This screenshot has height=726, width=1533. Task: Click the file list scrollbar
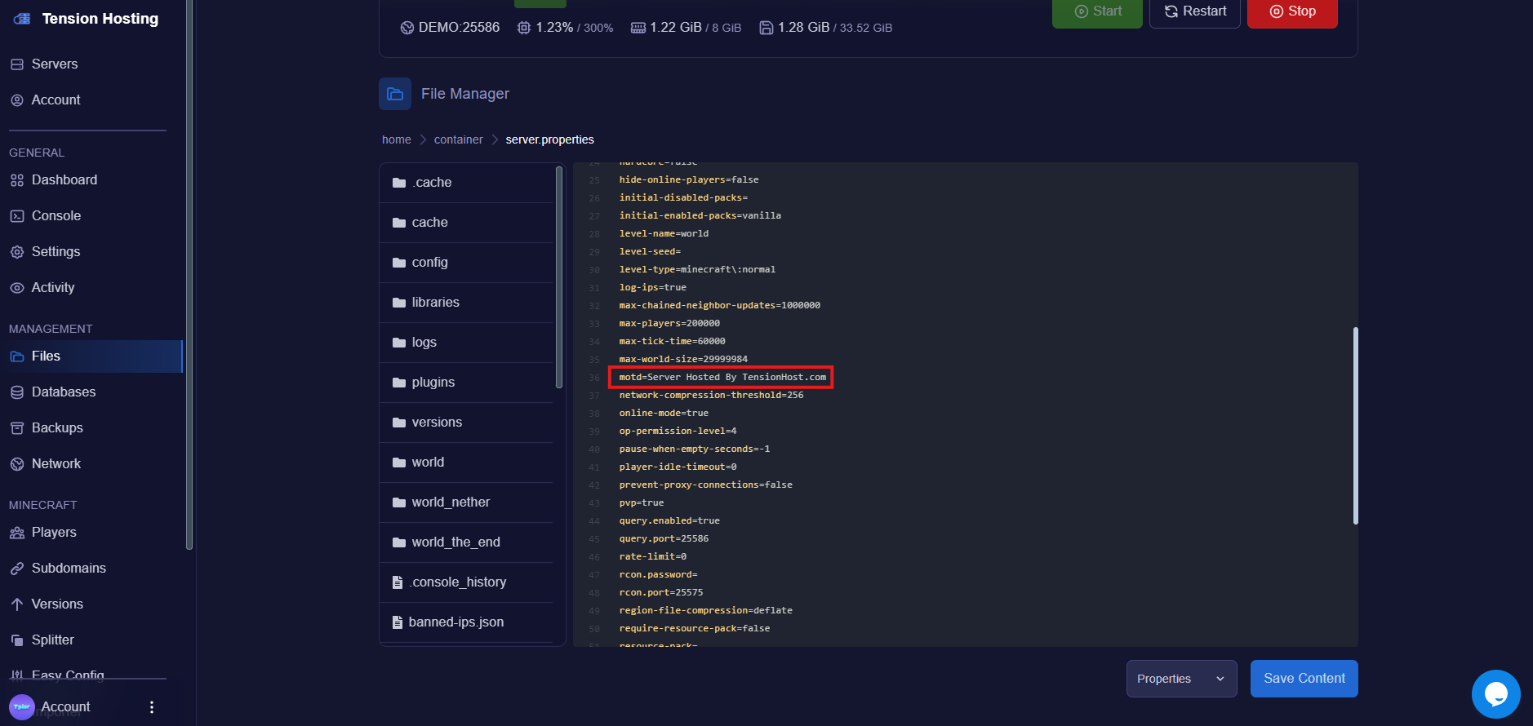coord(559,277)
